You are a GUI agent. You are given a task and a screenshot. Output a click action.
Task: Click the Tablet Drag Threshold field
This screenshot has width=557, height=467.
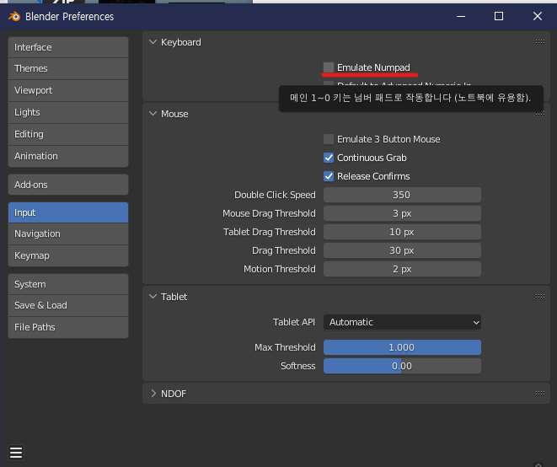(402, 232)
